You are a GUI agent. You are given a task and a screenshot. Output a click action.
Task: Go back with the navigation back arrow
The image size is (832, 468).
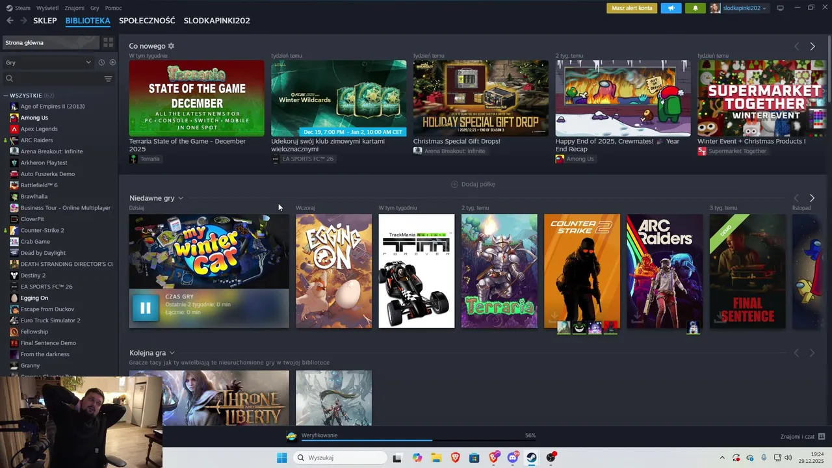coord(10,21)
